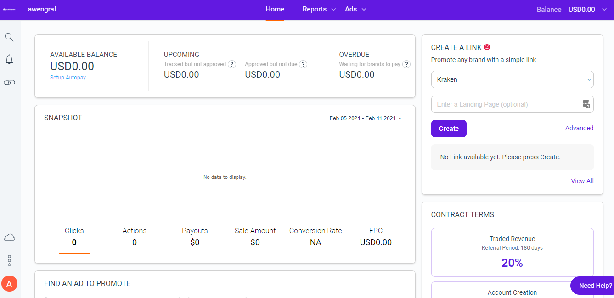Open the snapshot date range dropdown
The height and width of the screenshot is (298, 614).
[366, 118]
